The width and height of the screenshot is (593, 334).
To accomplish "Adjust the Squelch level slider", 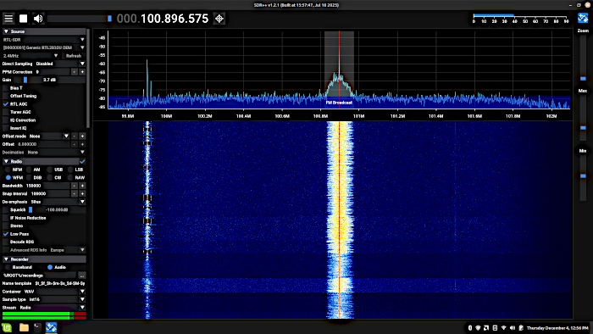I will 57,210.
